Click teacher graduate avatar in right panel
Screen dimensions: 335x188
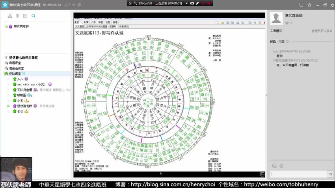tap(276, 18)
